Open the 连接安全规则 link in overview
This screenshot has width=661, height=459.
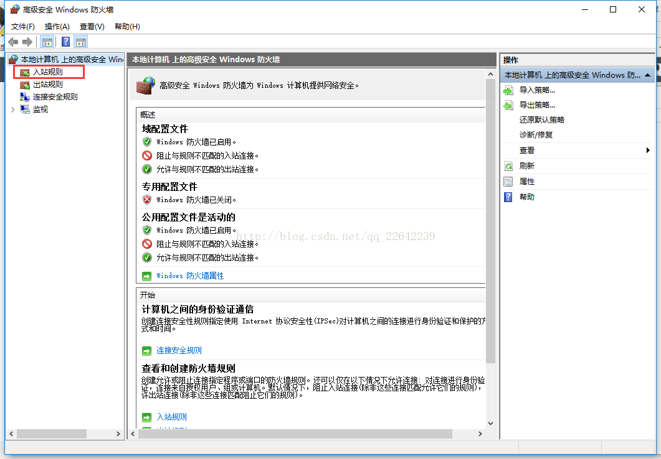(179, 351)
